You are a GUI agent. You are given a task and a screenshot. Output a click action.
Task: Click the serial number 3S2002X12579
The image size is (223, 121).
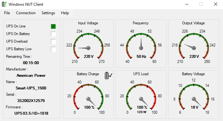[x=31, y=100]
